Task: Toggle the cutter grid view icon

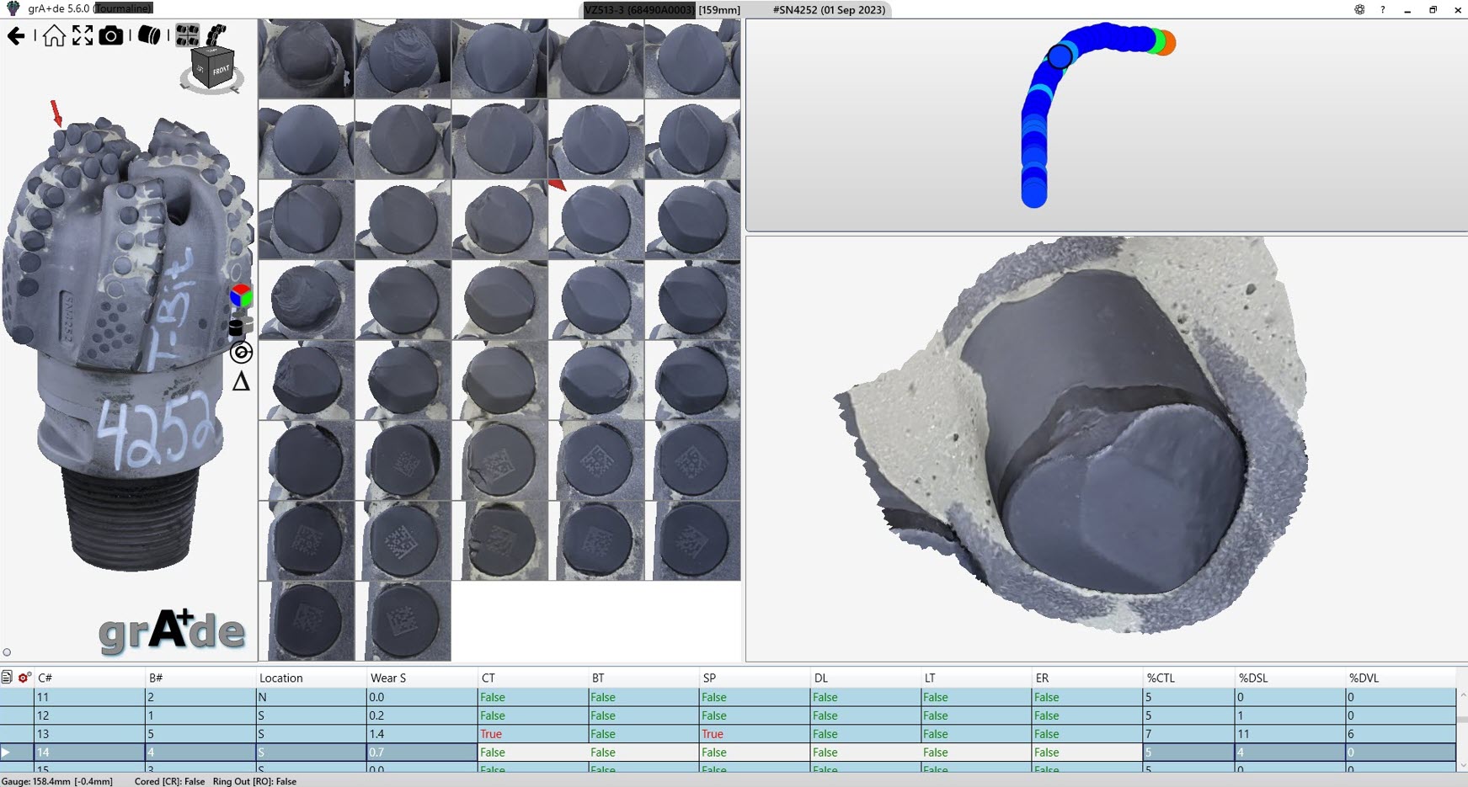Action: [188, 35]
